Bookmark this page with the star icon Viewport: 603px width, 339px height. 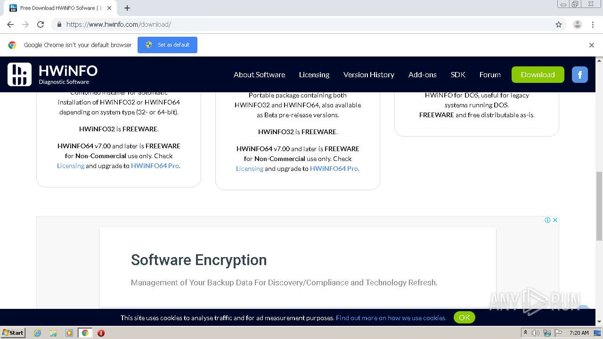pyautogui.click(x=559, y=24)
